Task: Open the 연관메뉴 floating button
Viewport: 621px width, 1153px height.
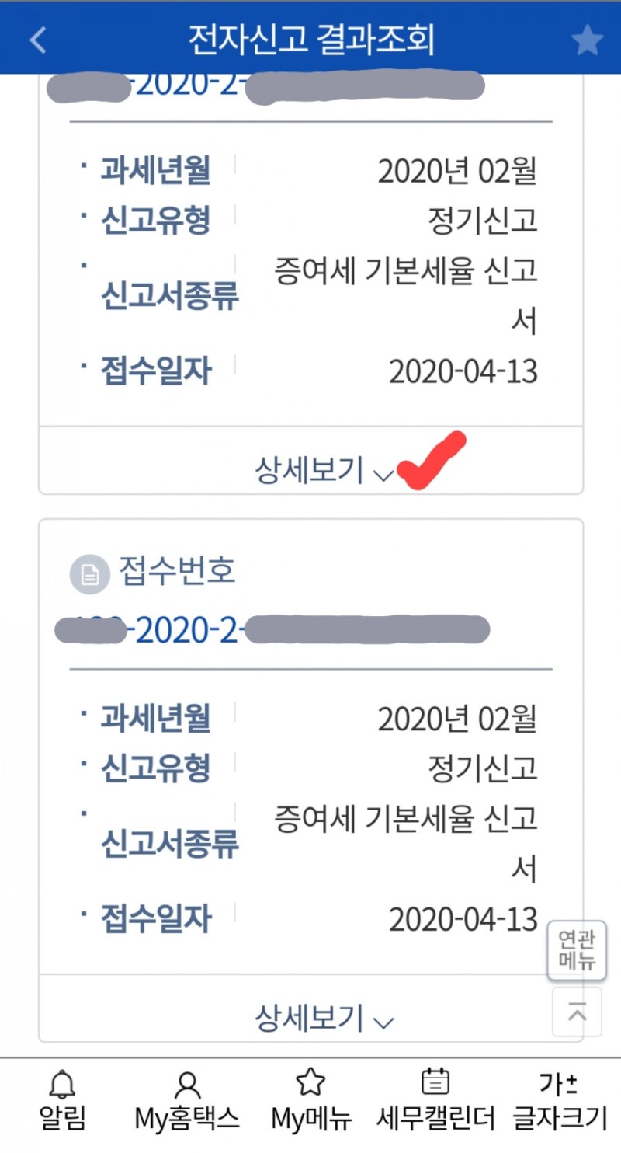Action: (577, 949)
